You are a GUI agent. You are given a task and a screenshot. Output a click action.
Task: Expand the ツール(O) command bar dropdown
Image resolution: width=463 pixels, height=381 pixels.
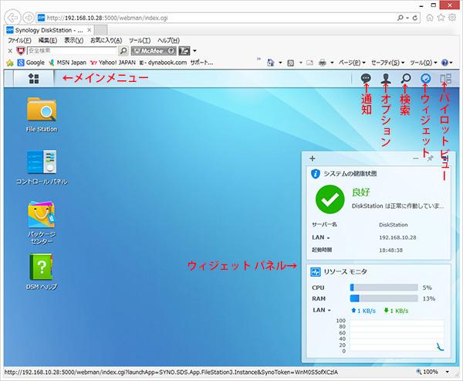point(424,63)
